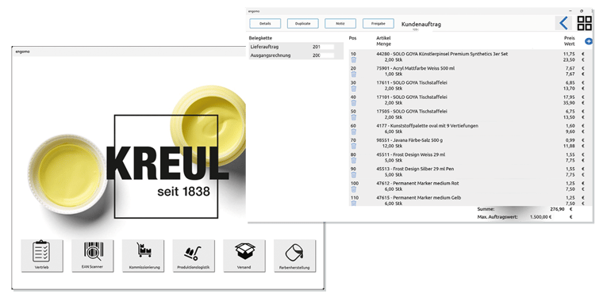Delete position 70 using its trash icon
Screen dimensions: 603x301
pos(354,147)
